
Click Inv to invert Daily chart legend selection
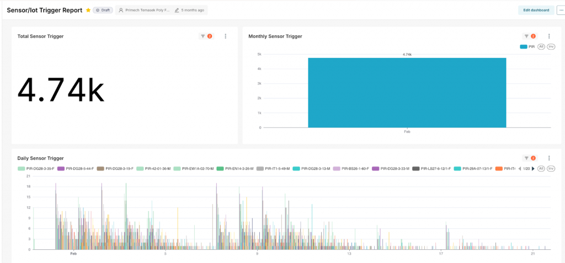click(x=551, y=168)
